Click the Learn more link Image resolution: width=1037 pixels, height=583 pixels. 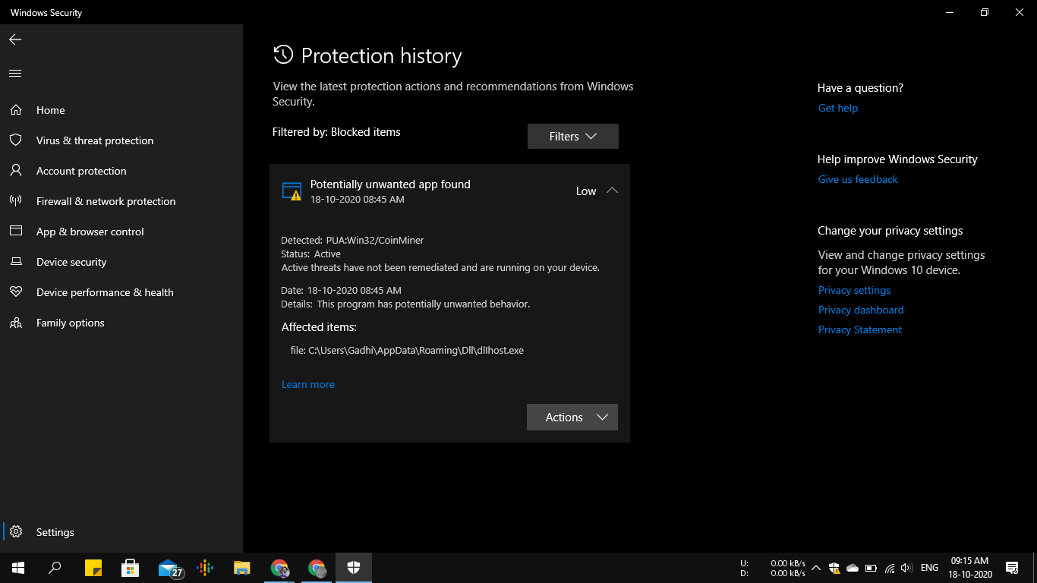tap(308, 384)
